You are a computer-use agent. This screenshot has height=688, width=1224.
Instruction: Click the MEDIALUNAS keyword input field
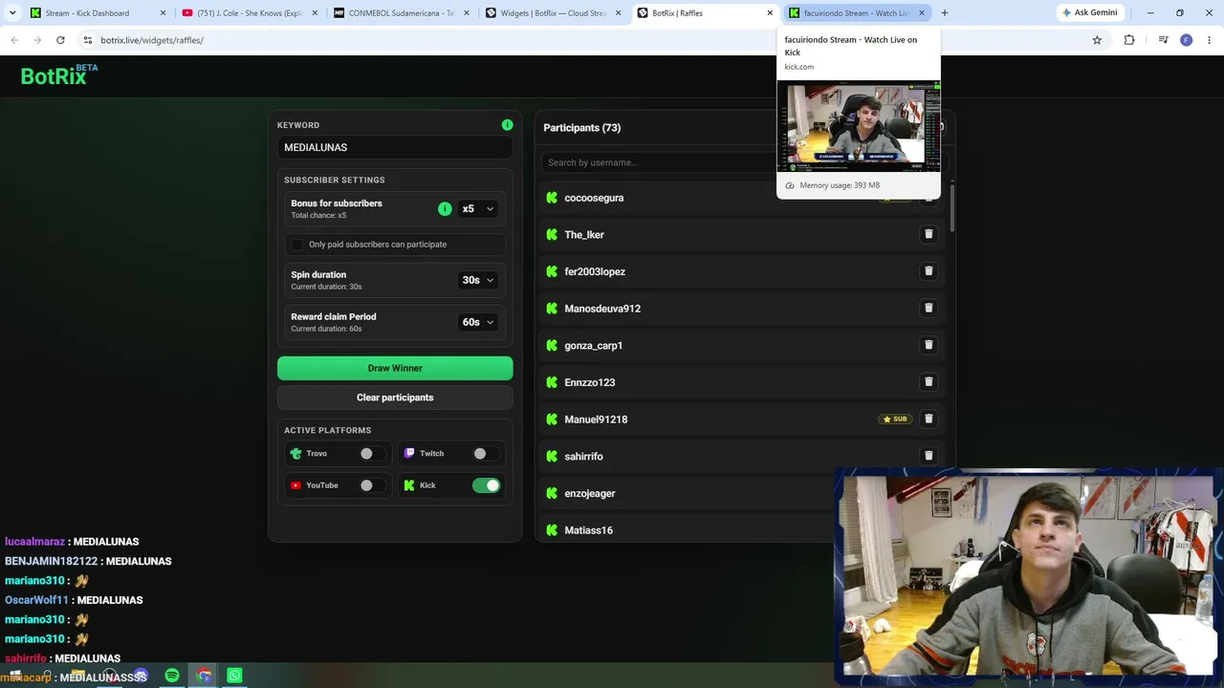[x=395, y=147]
